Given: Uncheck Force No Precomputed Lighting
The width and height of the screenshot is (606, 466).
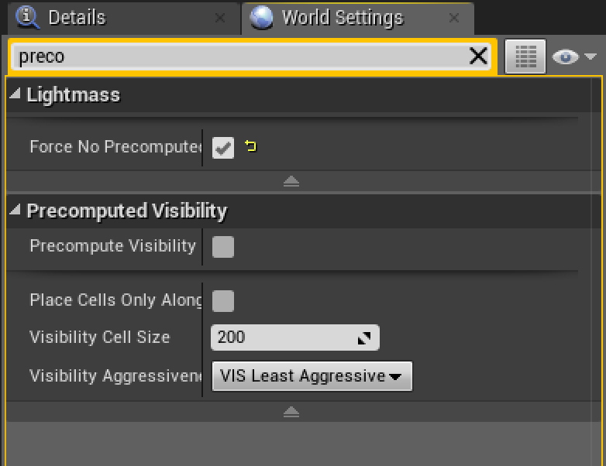Looking at the screenshot, I should click(x=223, y=147).
